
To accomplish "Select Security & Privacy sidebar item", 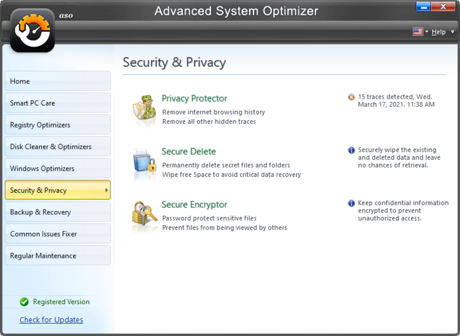I will 58,190.
